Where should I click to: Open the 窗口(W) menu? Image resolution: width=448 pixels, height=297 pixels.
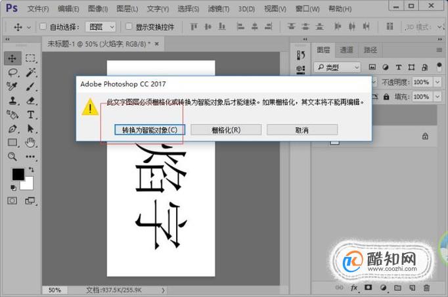click(307, 9)
